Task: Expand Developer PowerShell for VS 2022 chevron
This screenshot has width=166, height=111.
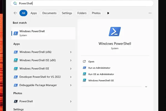Action: [x=71, y=77]
